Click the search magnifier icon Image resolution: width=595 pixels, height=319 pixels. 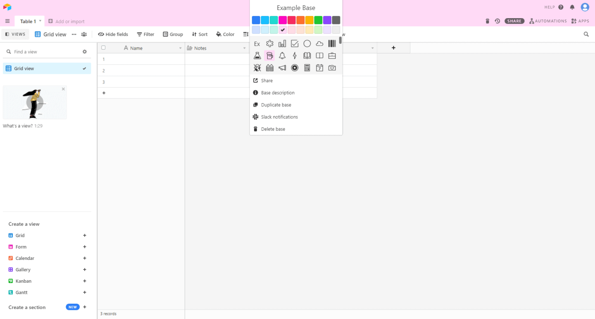586,34
